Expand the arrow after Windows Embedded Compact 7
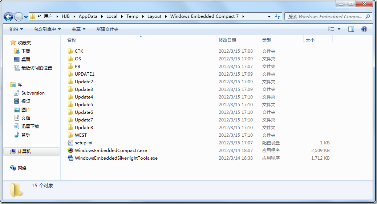Viewport: 377px width, 204px height. 243,16
